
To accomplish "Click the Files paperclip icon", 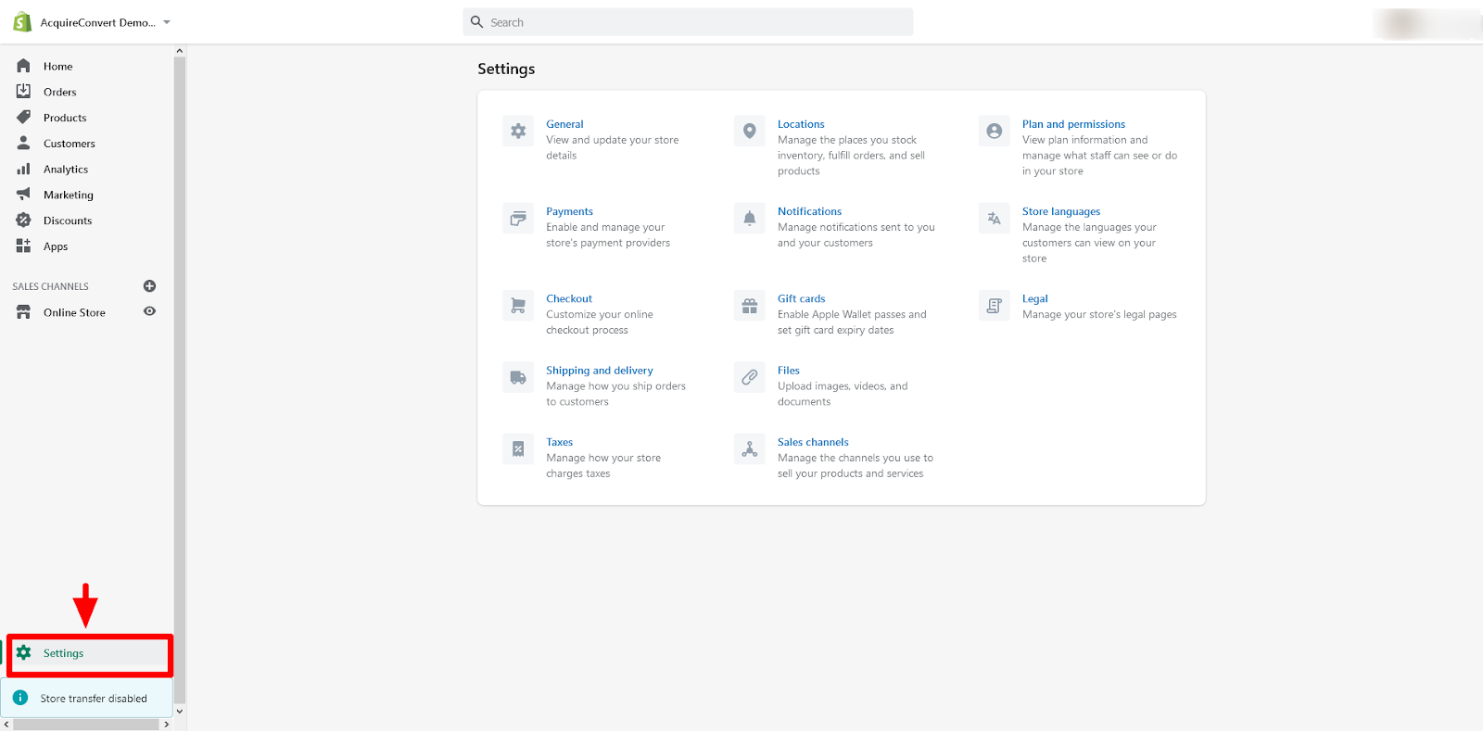I will click(x=750, y=377).
